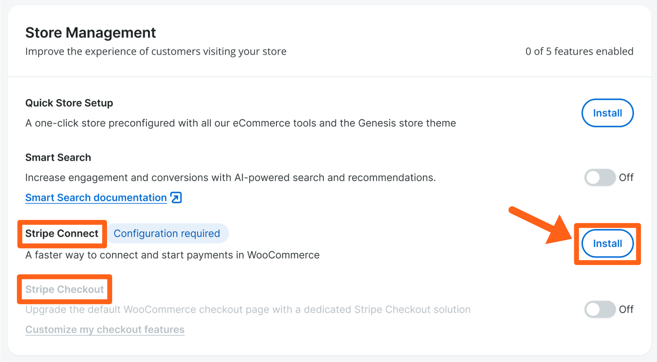657x362 pixels.
Task: Open Customize my checkout features link
Action: pyautogui.click(x=105, y=330)
